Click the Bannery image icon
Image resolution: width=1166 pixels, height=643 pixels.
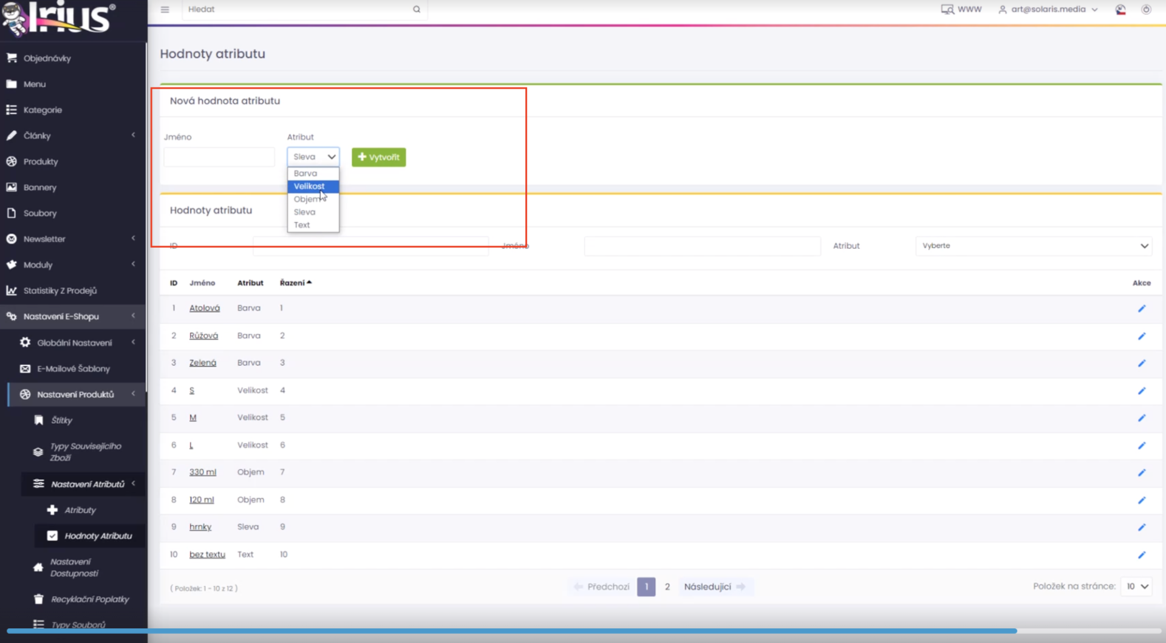[x=12, y=187]
